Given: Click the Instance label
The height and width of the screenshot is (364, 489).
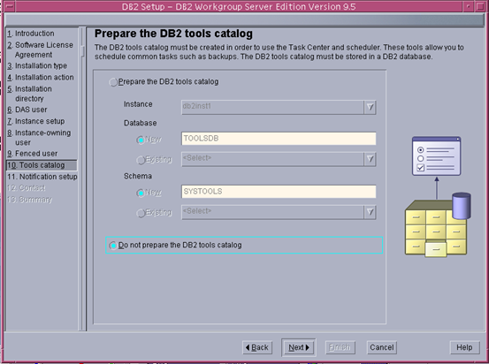Looking at the screenshot, I should (x=138, y=104).
